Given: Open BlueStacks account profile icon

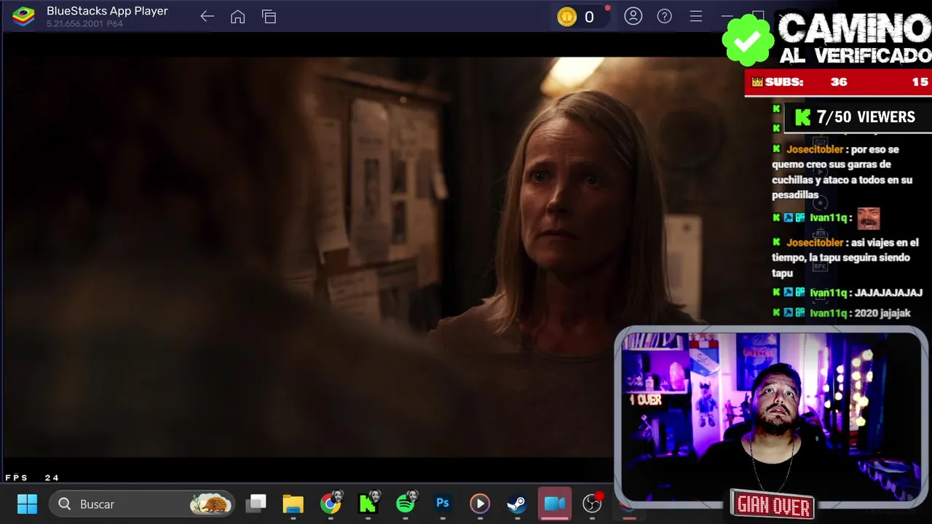Looking at the screenshot, I should (x=633, y=16).
